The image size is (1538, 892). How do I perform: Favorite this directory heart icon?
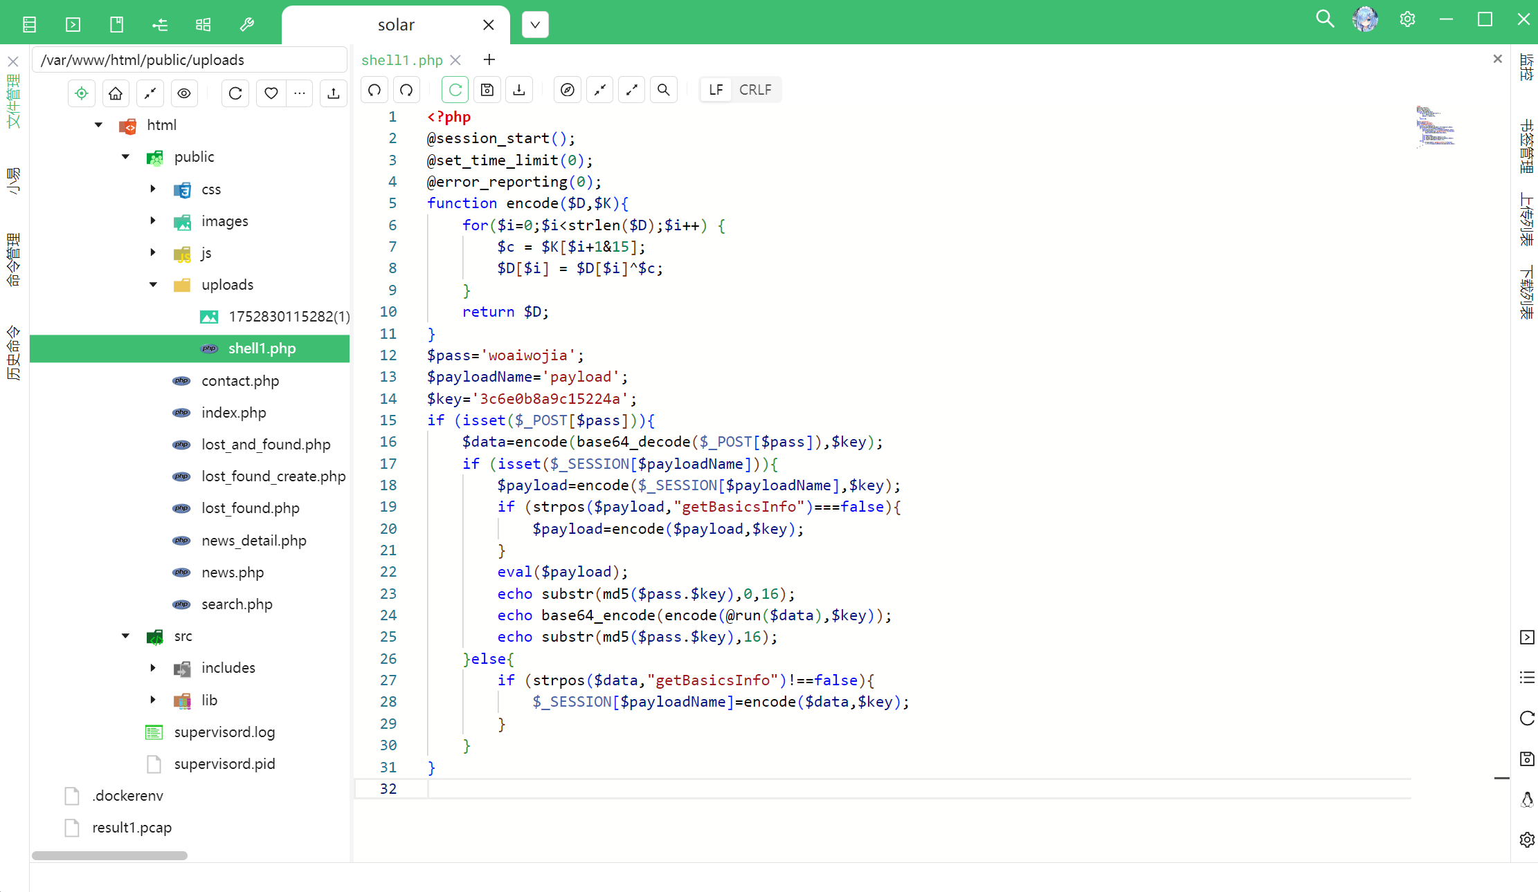[x=271, y=93]
